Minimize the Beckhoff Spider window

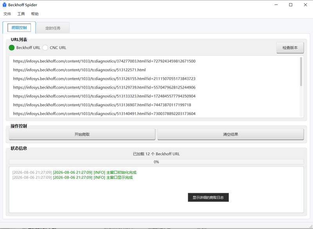(276, 5)
